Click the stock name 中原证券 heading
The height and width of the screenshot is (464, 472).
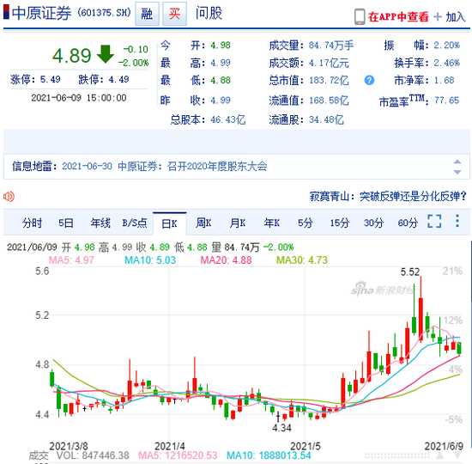click(41, 13)
